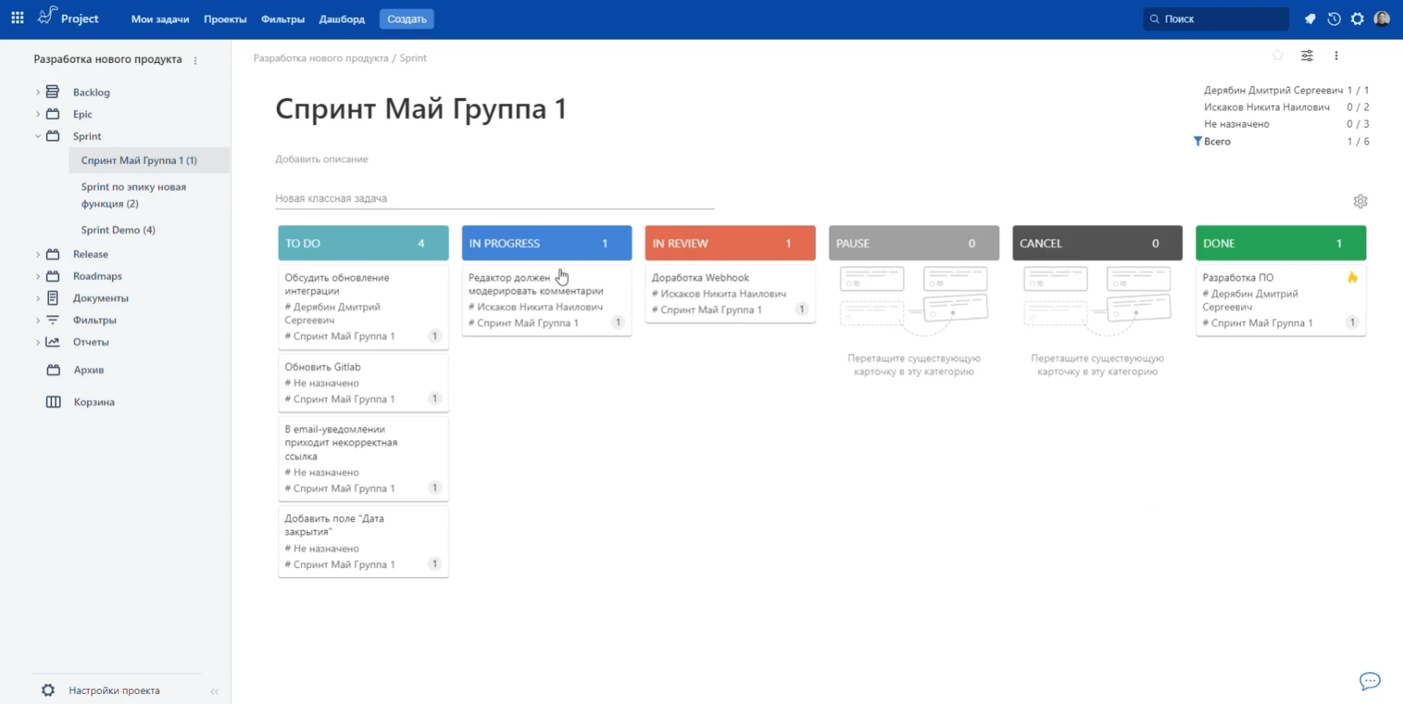Expand the Epic tree node
The height and width of the screenshot is (704, 1403).
[37, 114]
